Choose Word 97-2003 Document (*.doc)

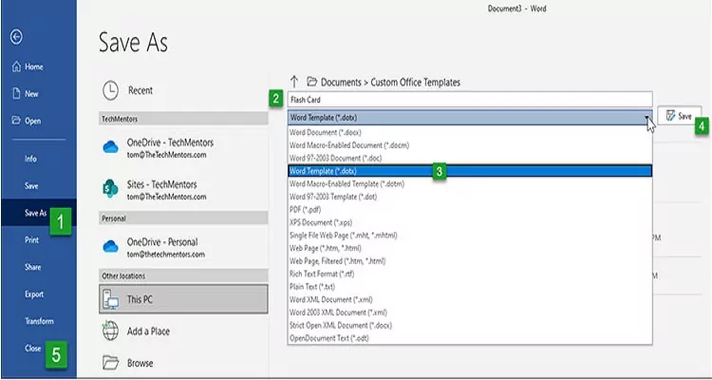click(470, 159)
